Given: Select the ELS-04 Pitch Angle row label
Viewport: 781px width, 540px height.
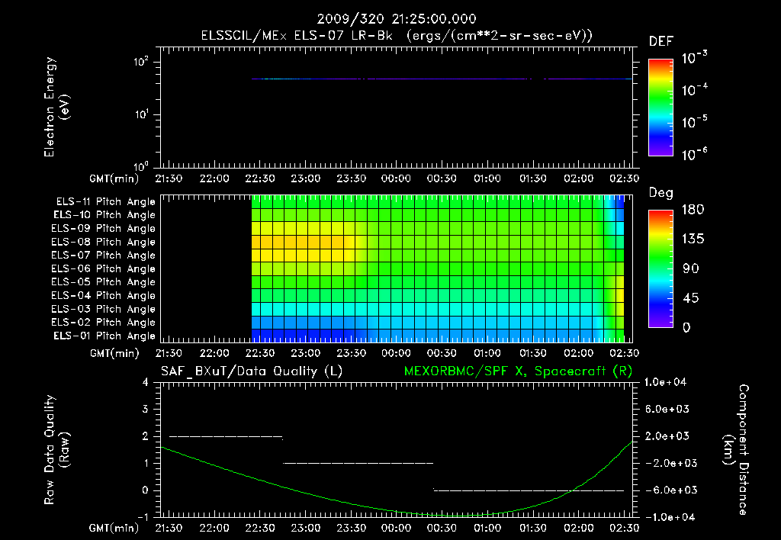Looking at the screenshot, I should pyautogui.click(x=104, y=295).
